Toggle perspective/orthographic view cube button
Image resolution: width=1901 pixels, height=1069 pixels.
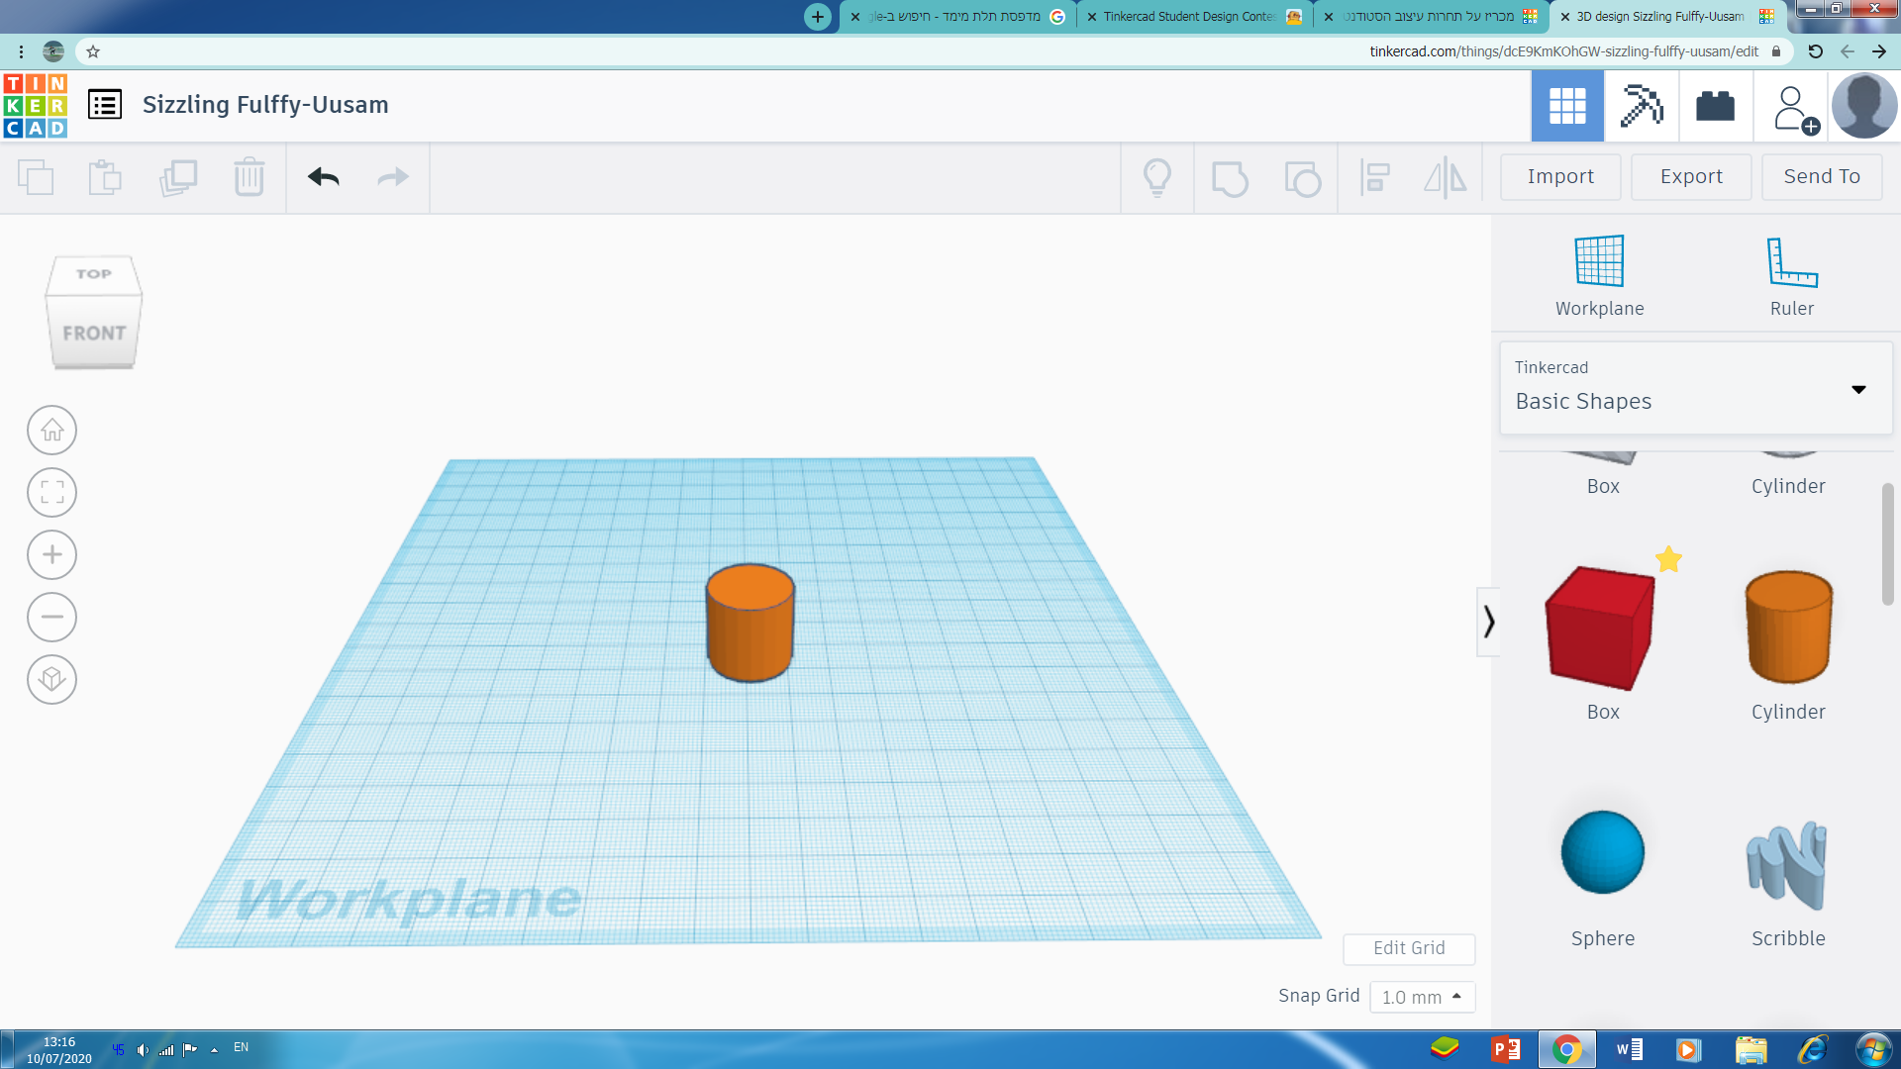pos(51,679)
